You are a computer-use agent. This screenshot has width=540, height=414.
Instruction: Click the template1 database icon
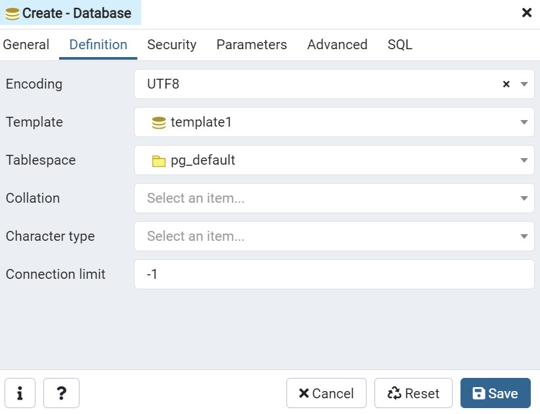pos(158,122)
